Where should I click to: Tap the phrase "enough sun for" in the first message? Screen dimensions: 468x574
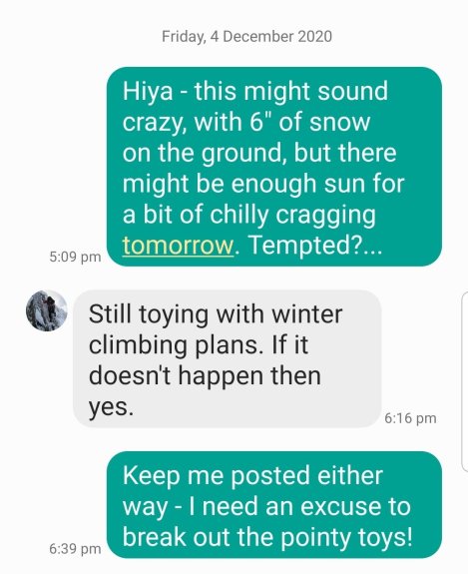click(x=317, y=184)
